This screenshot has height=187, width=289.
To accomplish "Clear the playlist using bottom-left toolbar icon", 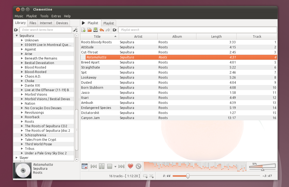I will [x=84, y=166].
